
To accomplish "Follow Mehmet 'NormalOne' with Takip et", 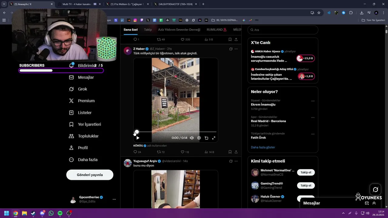I will 306,172.
